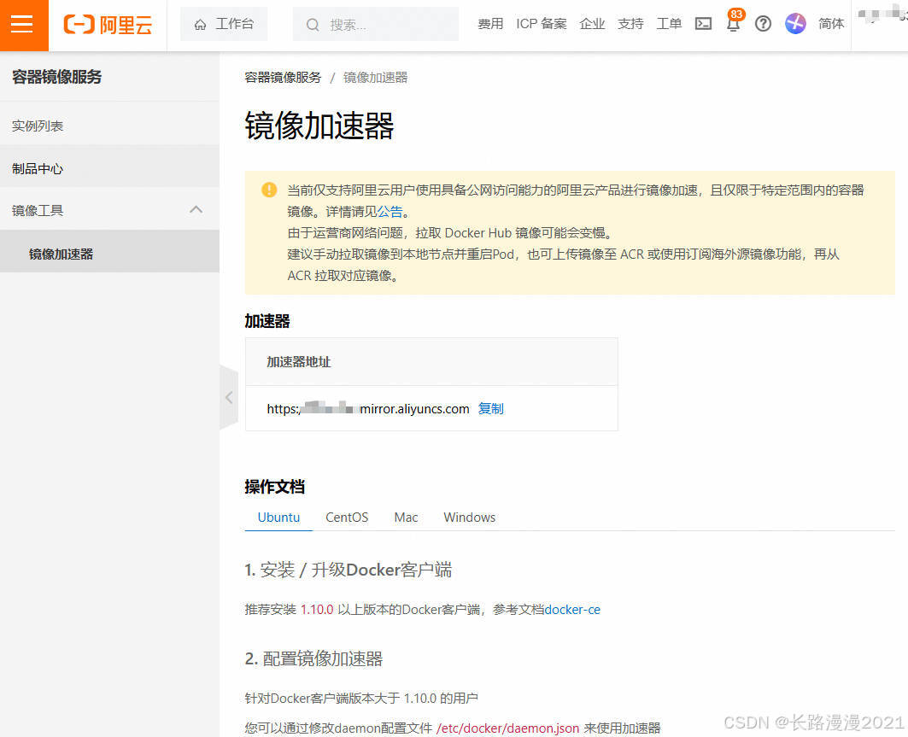Switch to the Mac tab

[406, 517]
